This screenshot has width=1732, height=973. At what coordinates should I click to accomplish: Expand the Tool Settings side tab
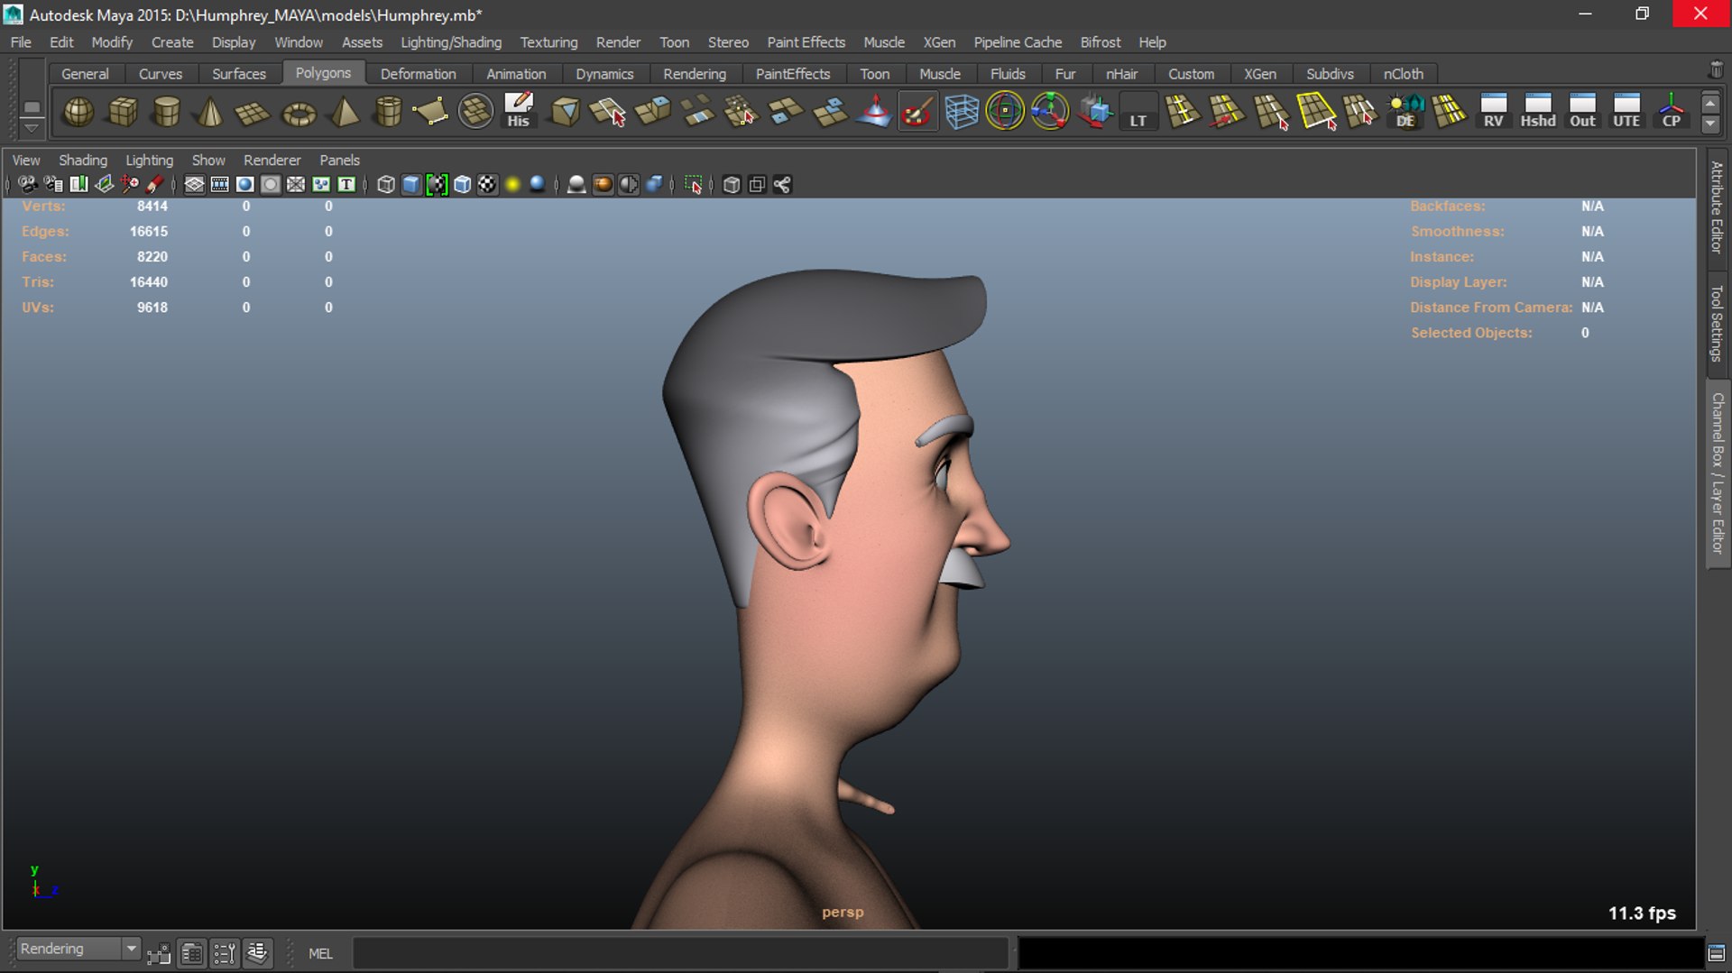click(x=1717, y=323)
